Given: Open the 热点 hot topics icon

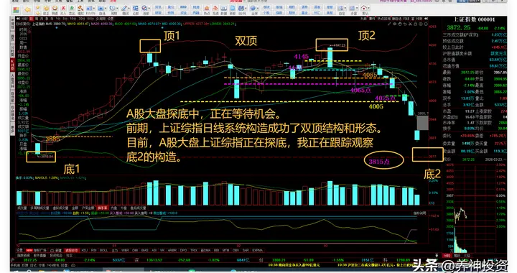Looking at the screenshot, I should tap(207, 9).
